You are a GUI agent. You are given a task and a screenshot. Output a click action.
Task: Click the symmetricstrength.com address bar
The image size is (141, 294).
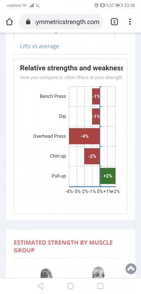click(61, 22)
